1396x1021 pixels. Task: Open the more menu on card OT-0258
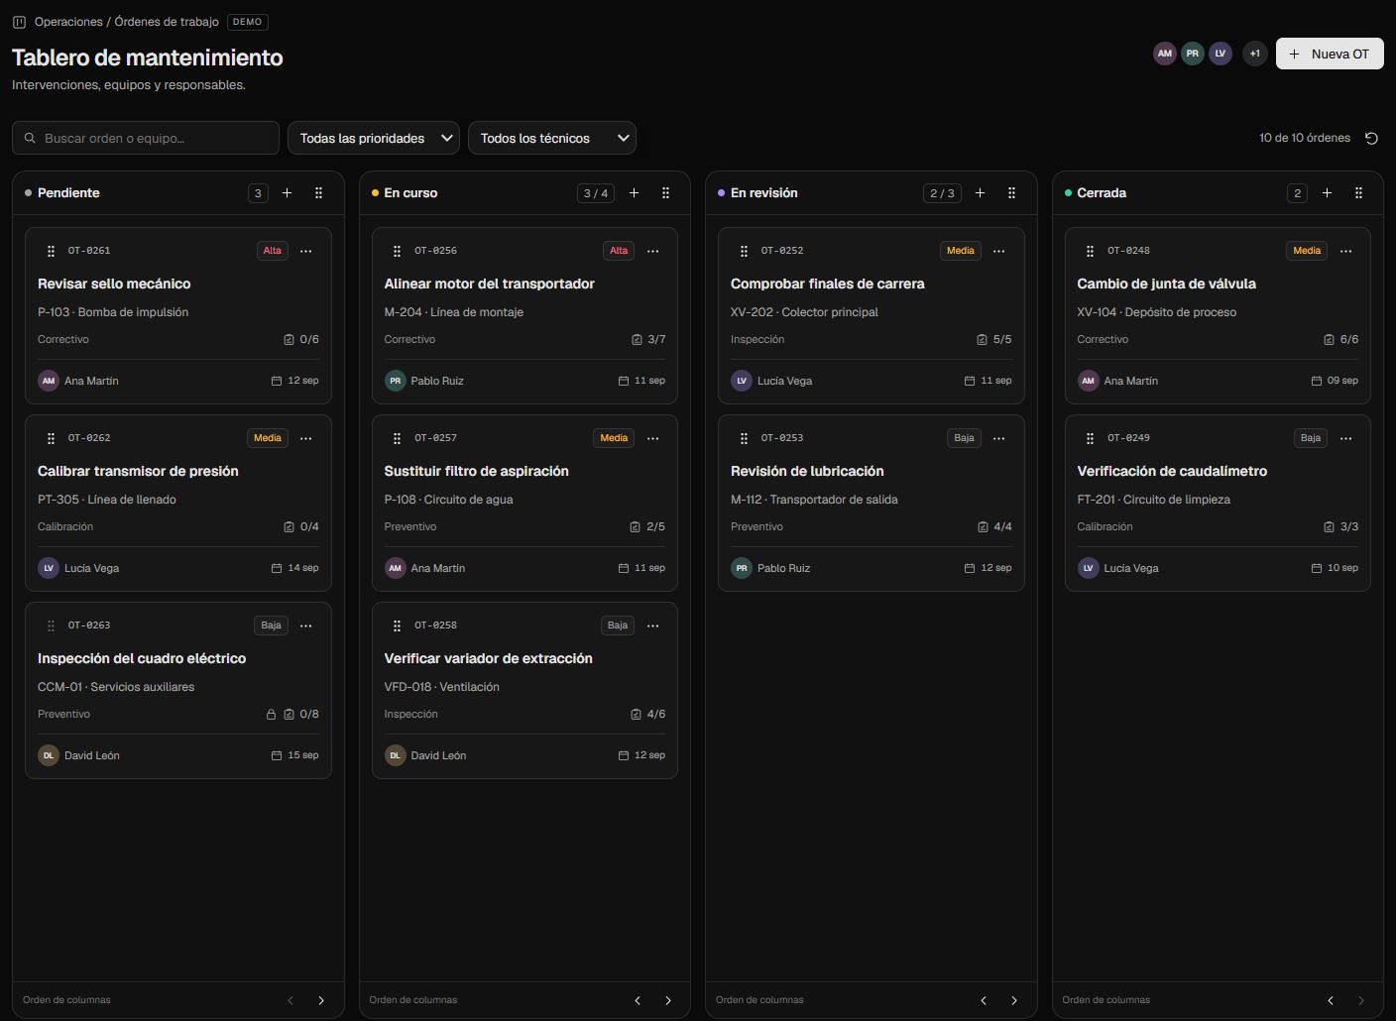tap(653, 625)
